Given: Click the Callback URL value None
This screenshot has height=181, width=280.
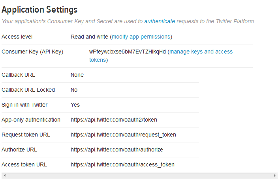Looking at the screenshot, I should pyautogui.click(x=77, y=75).
